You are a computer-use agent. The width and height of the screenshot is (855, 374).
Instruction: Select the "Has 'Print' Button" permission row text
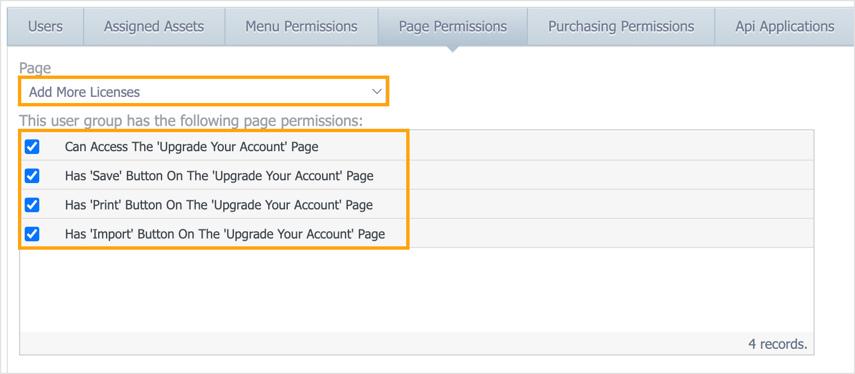(219, 205)
